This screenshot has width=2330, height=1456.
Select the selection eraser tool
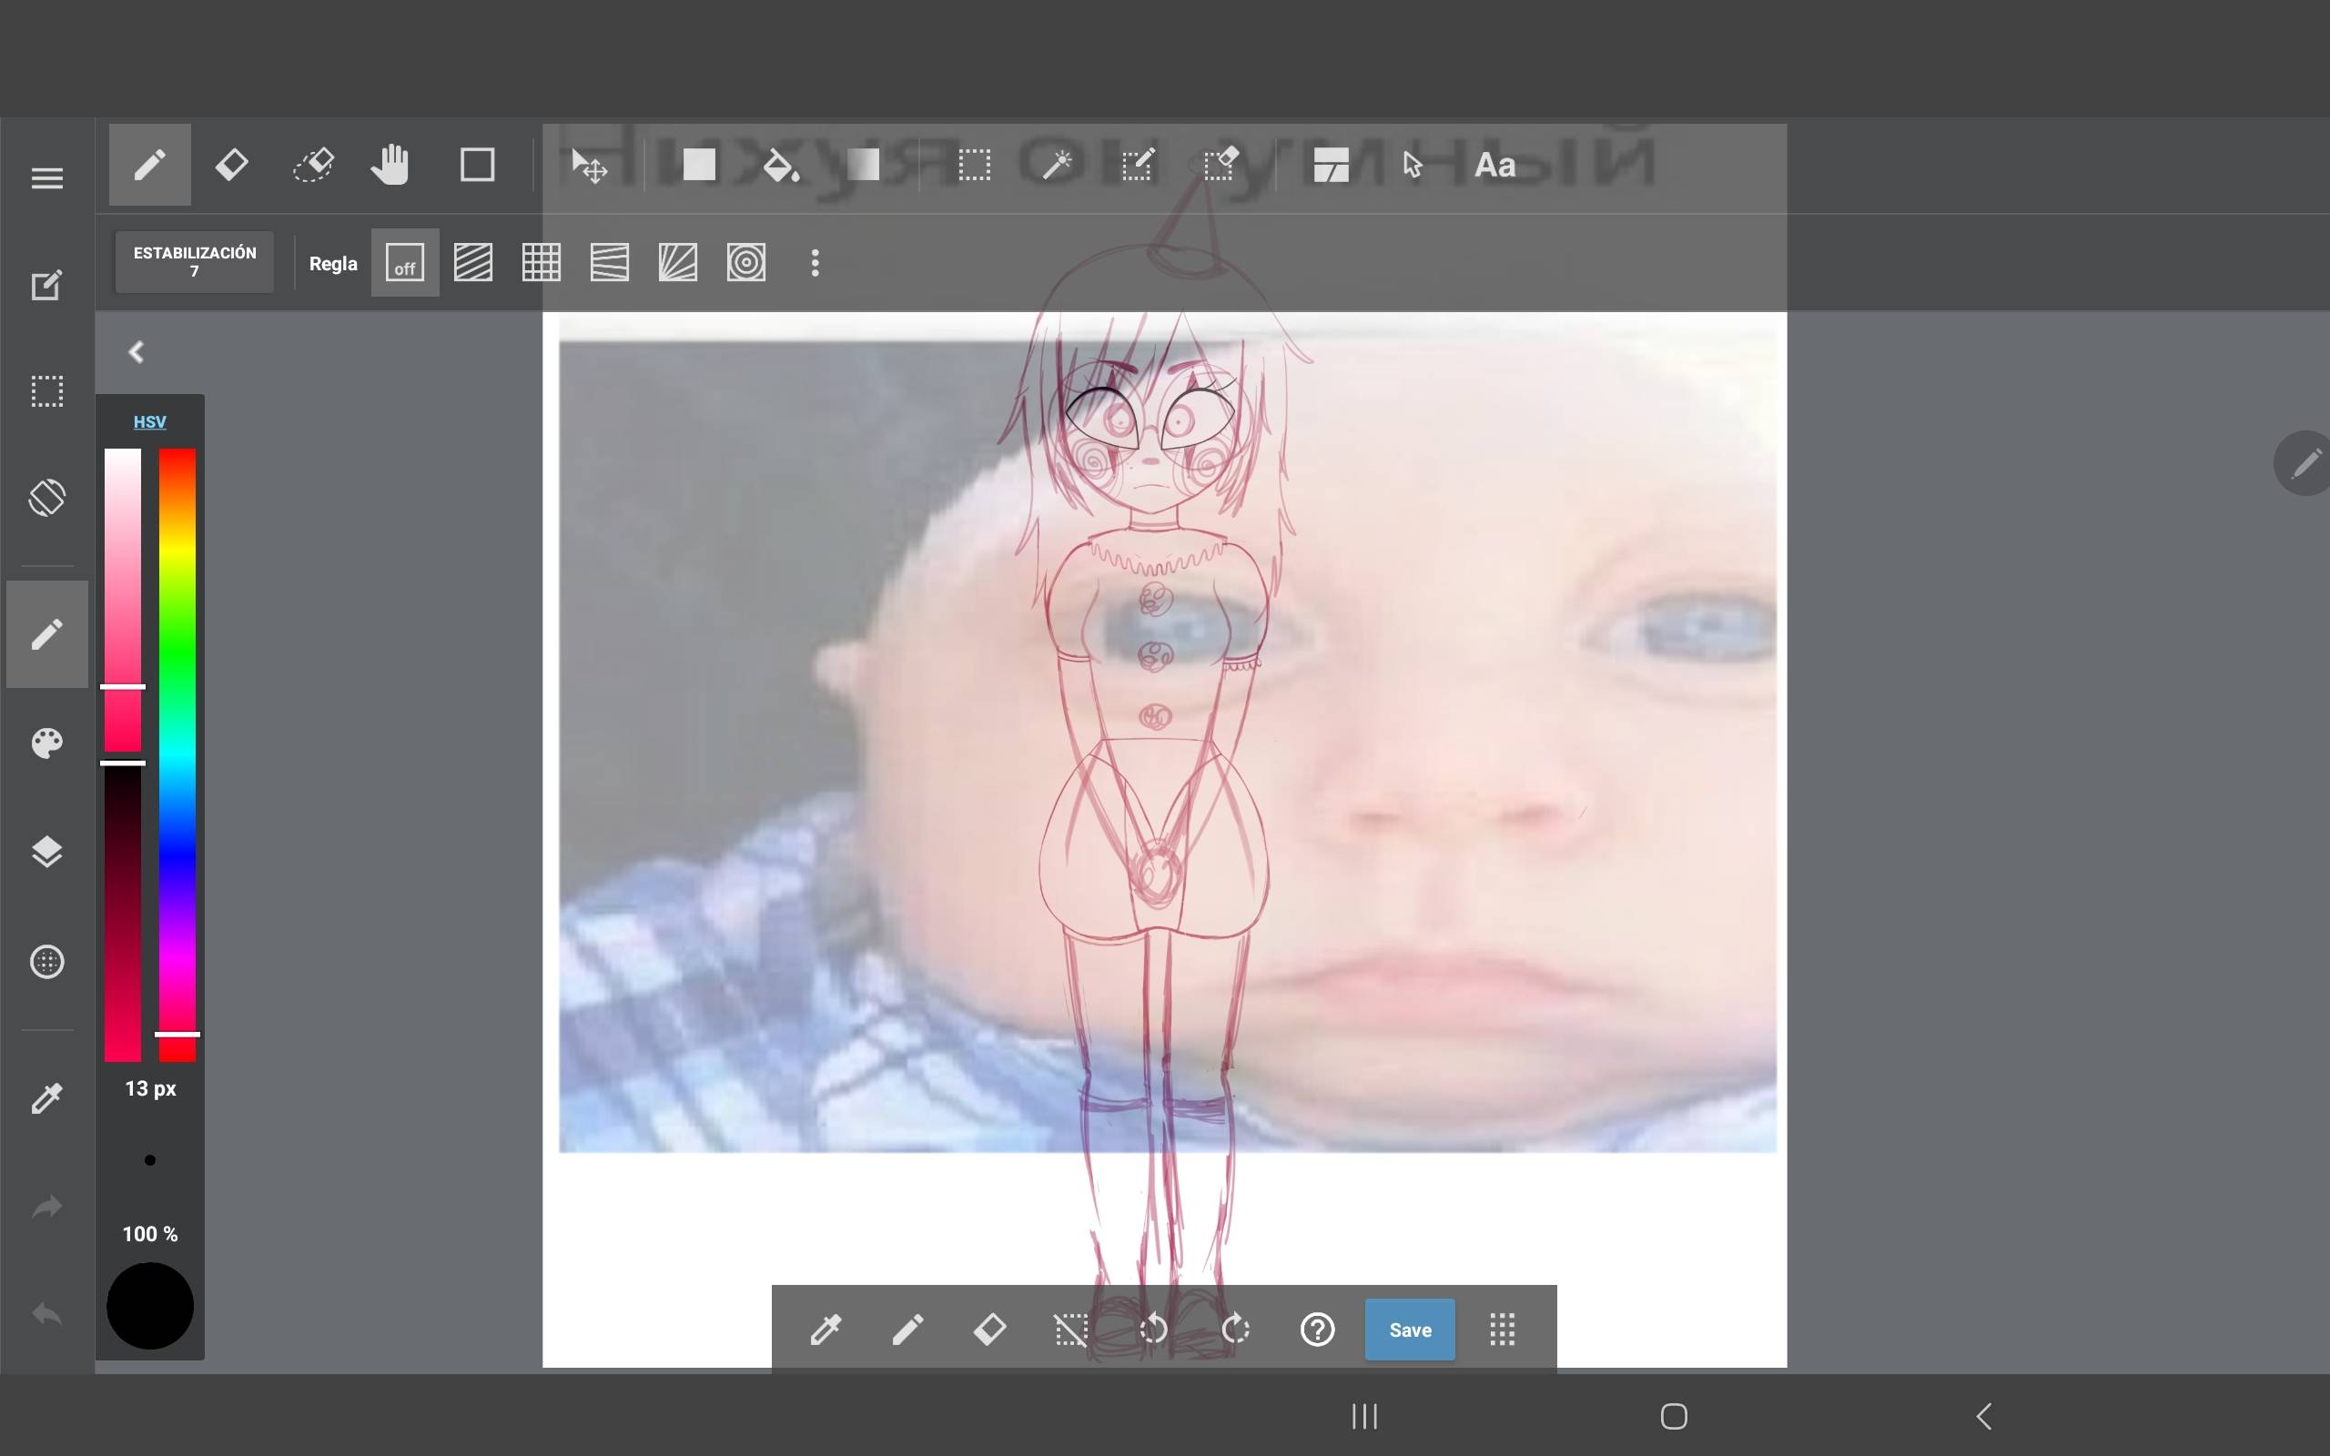pos(1220,165)
